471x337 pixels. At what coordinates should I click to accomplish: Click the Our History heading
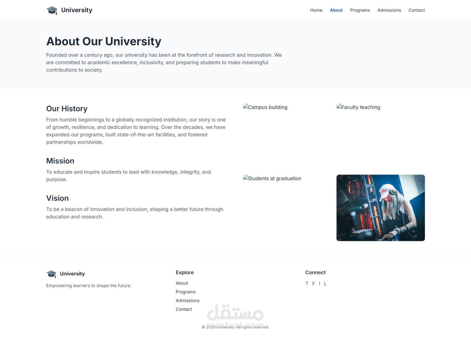[67, 109]
